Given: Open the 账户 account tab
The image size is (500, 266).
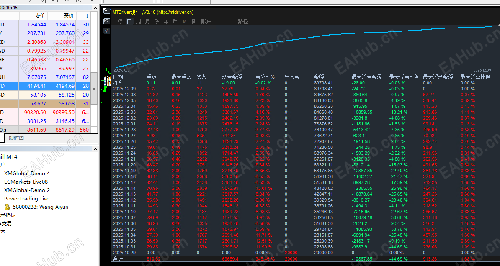Looking at the screenshot, I should (x=206, y=21).
